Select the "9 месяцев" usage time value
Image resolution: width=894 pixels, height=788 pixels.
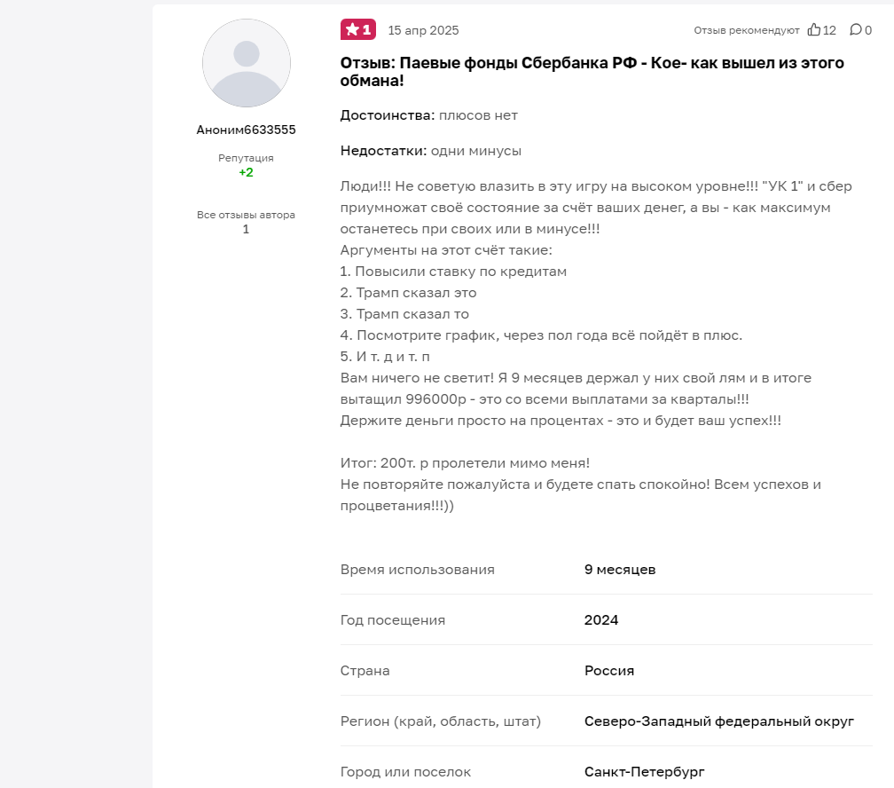[620, 570]
